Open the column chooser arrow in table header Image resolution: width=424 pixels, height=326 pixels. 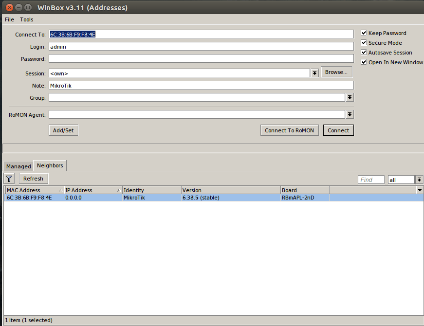419,190
